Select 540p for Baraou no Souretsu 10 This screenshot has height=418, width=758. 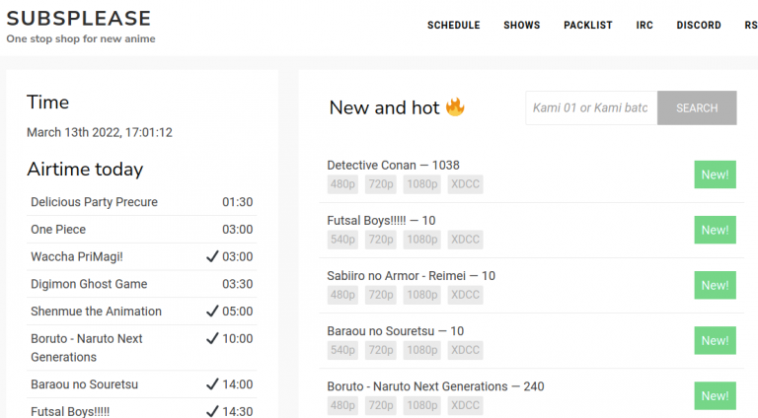pyautogui.click(x=342, y=350)
